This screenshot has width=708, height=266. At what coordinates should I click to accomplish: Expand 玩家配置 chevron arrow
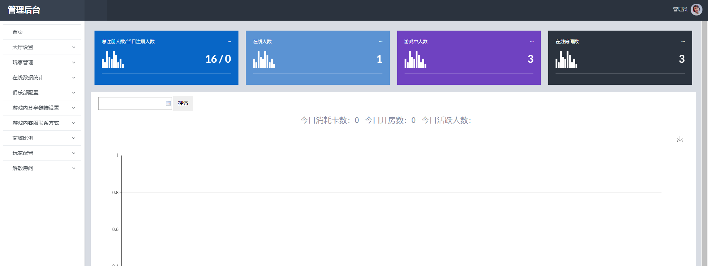(x=73, y=153)
